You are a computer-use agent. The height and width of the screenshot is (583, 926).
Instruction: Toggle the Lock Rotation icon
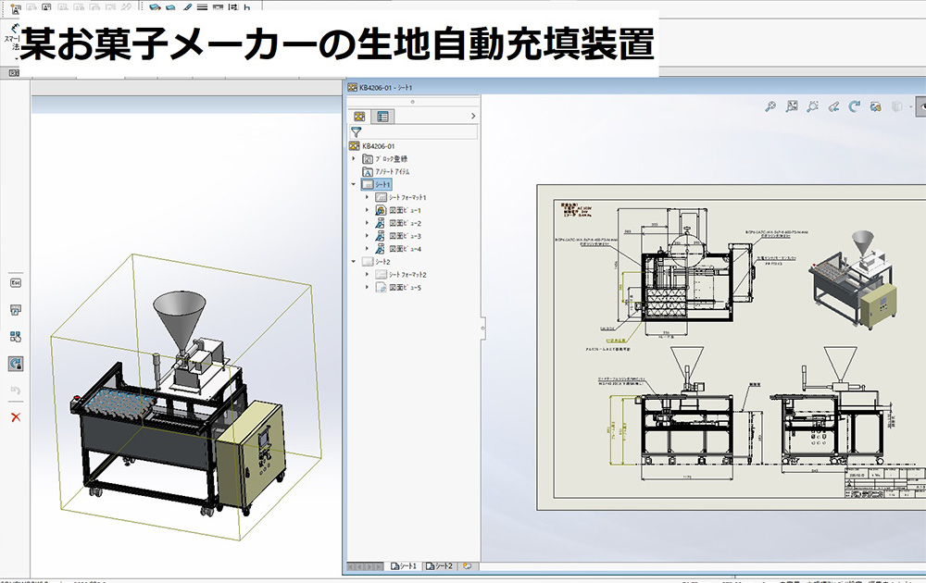point(16,364)
